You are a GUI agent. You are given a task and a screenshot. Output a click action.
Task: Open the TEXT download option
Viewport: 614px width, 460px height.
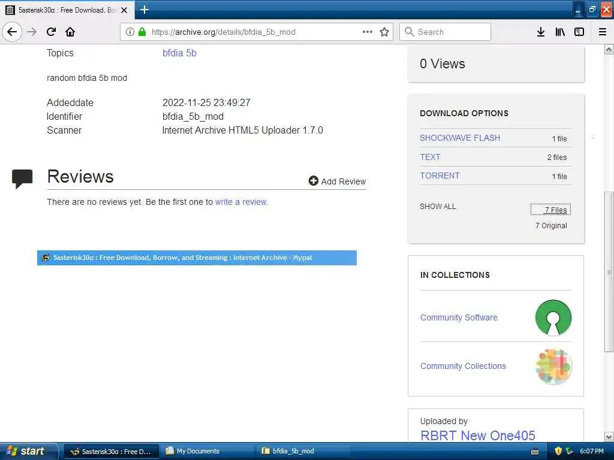tap(430, 157)
